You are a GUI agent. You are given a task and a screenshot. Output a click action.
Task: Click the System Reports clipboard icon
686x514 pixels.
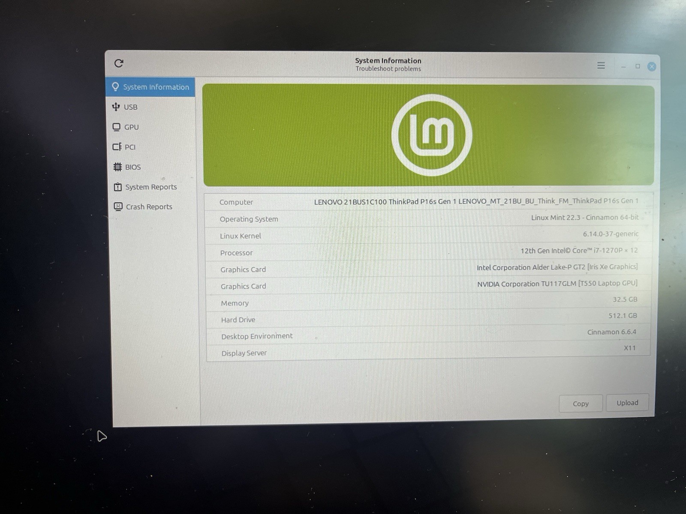point(117,187)
